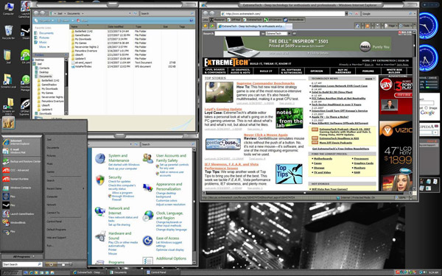Viewport: 442px width, 276px height.
Task: Open the IE address bar dropdown
Action: tap(346, 13)
